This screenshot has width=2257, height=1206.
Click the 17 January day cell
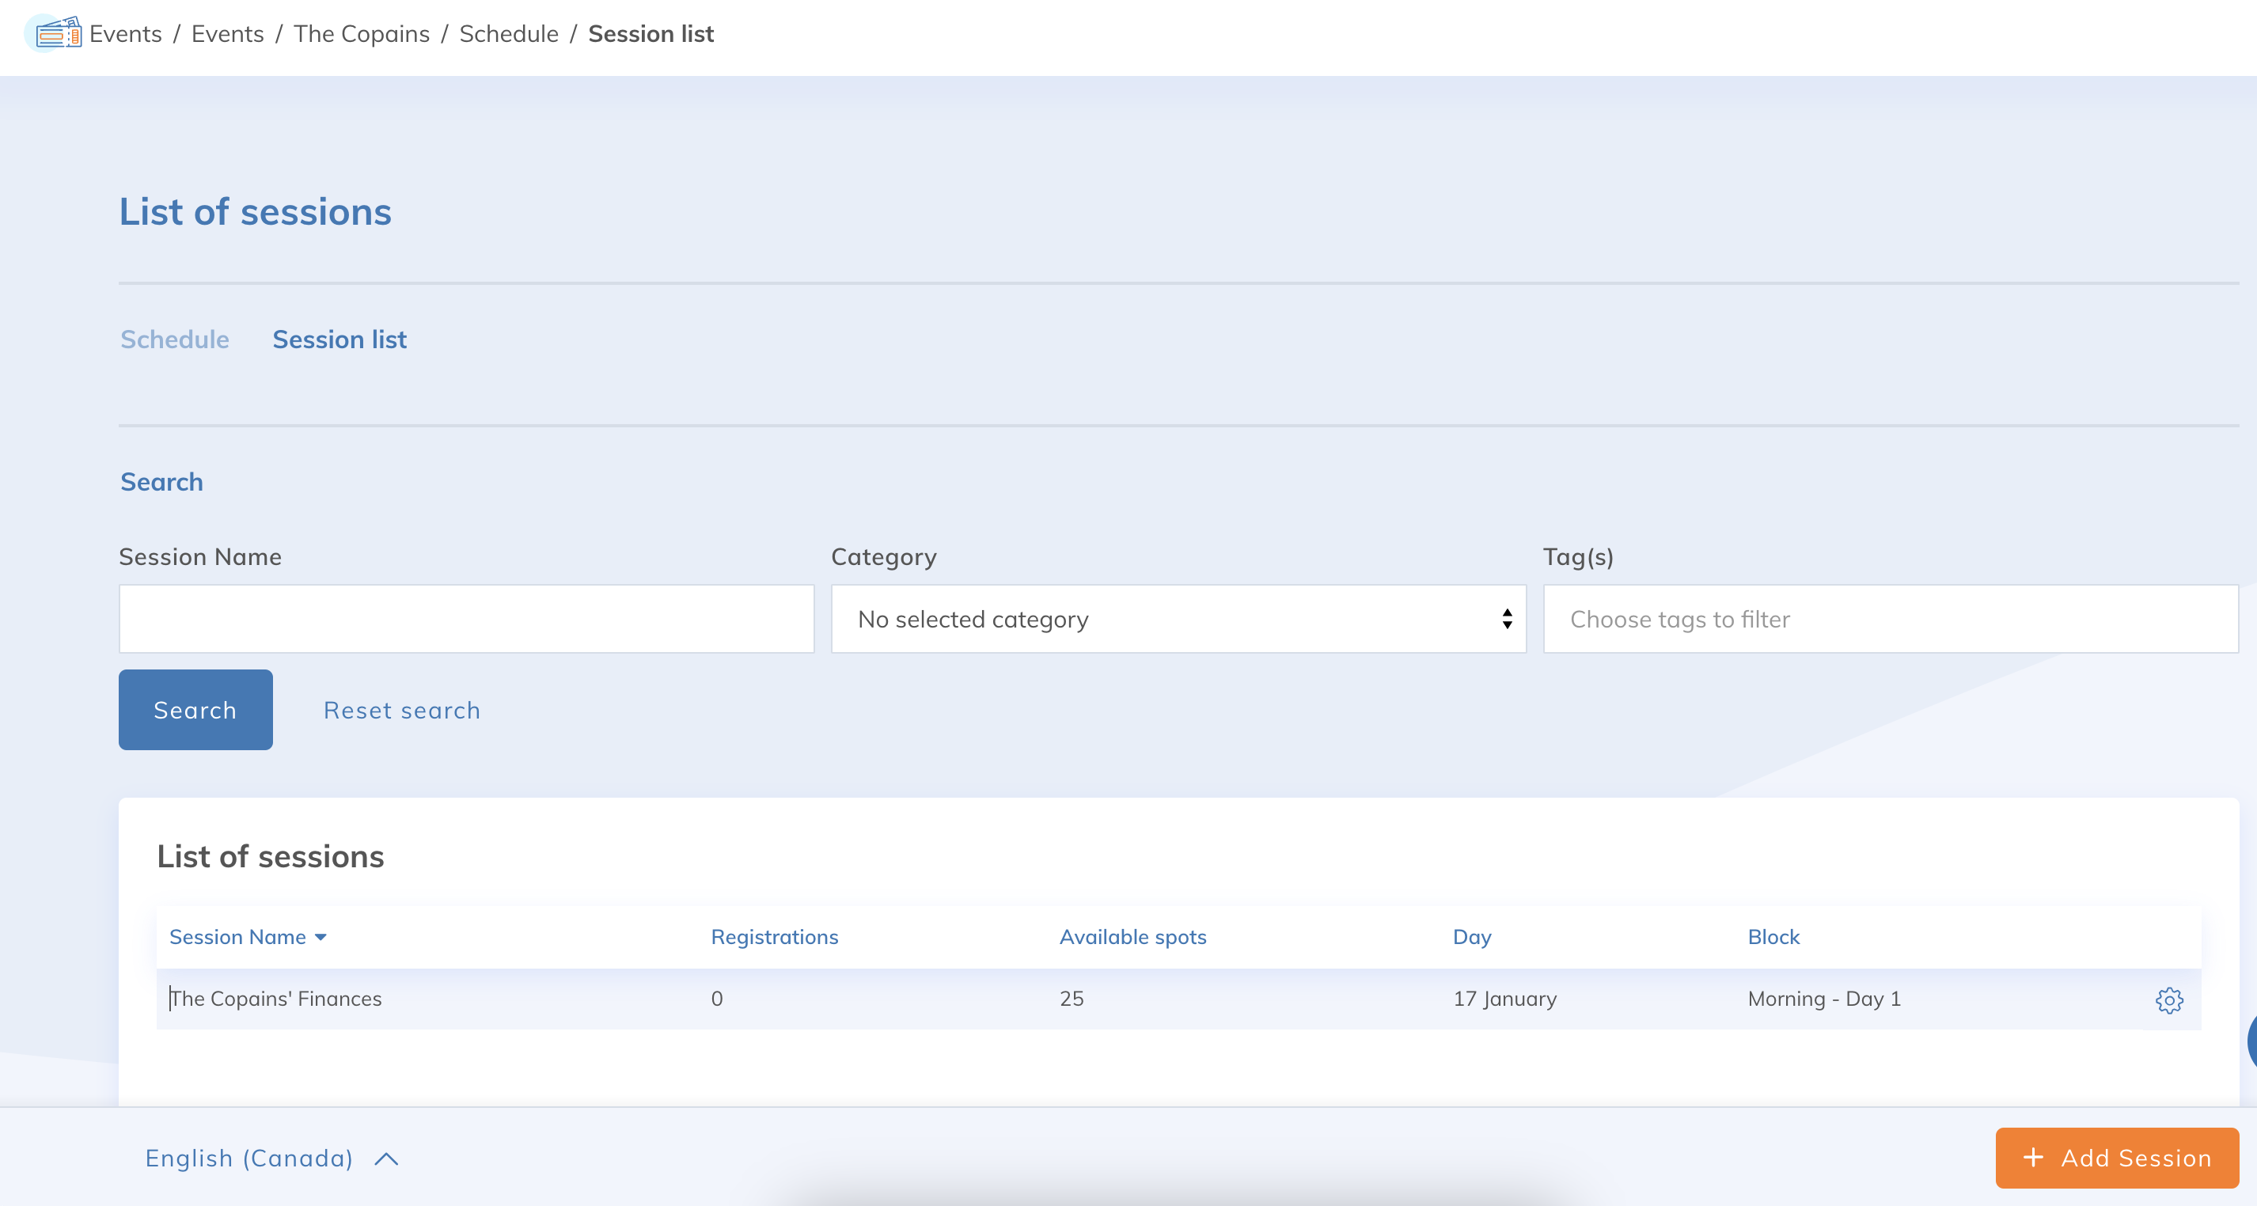pyautogui.click(x=1504, y=999)
